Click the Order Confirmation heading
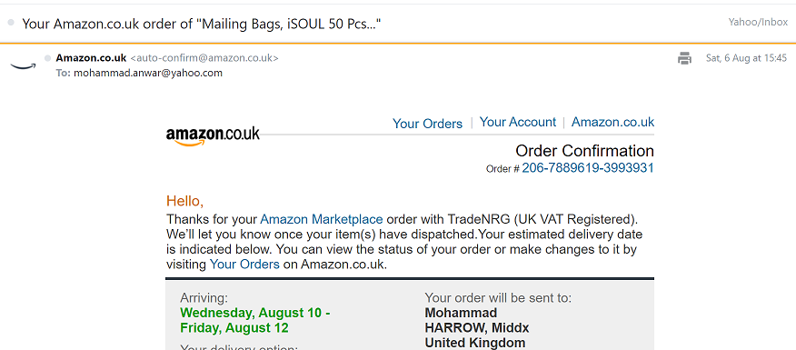This screenshot has width=796, height=350. click(x=585, y=150)
